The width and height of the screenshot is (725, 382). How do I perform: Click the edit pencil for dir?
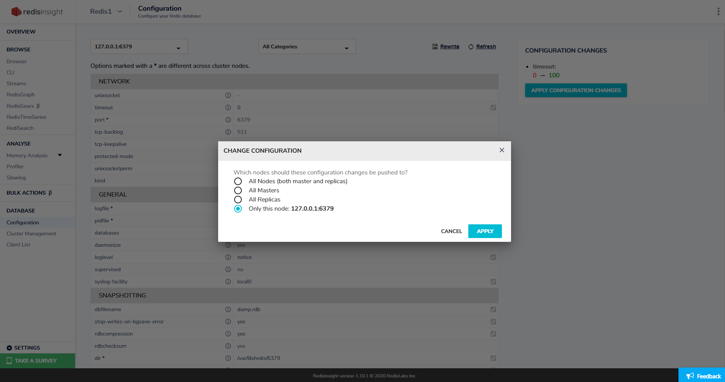tap(493, 358)
